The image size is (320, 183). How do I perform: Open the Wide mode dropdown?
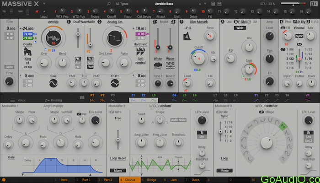[x=240, y=28]
